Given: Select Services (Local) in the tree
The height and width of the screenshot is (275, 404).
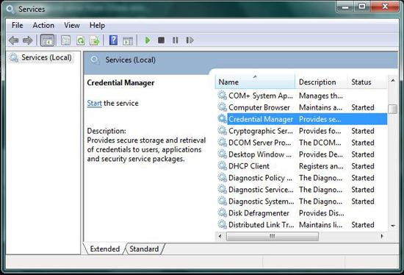Looking at the screenshot, I should pyautogui.click(x=46, y=57).
